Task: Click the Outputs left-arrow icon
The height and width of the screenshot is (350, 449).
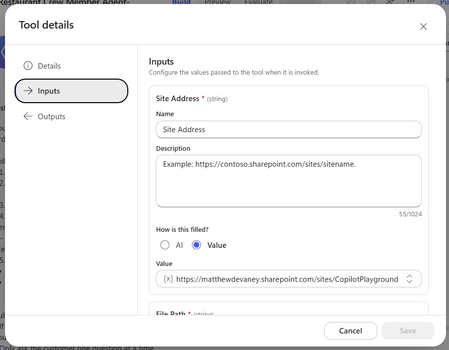Action: pos(28,117)
